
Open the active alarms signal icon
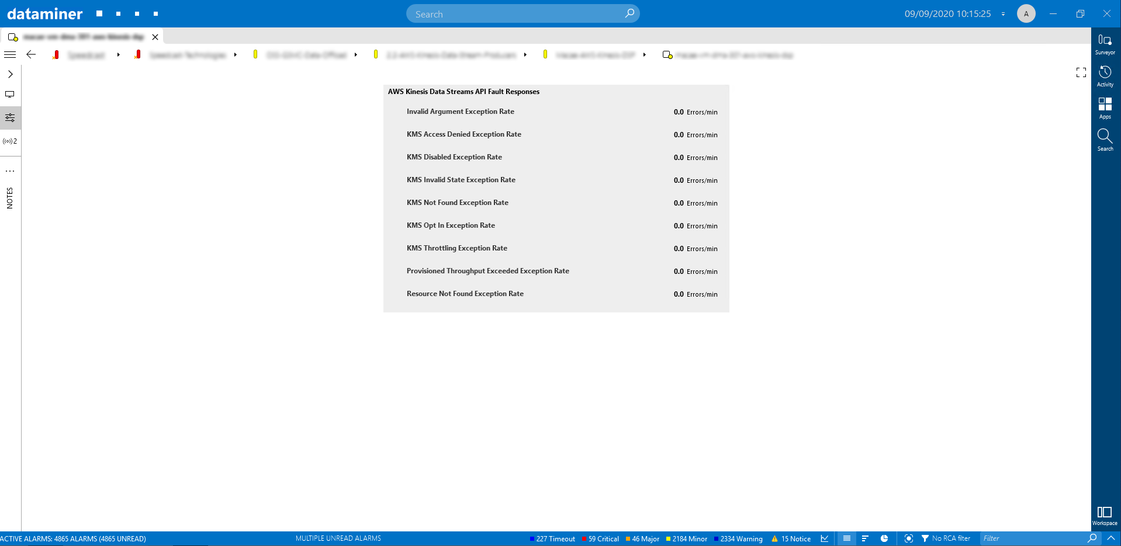[x=10, y=141]
